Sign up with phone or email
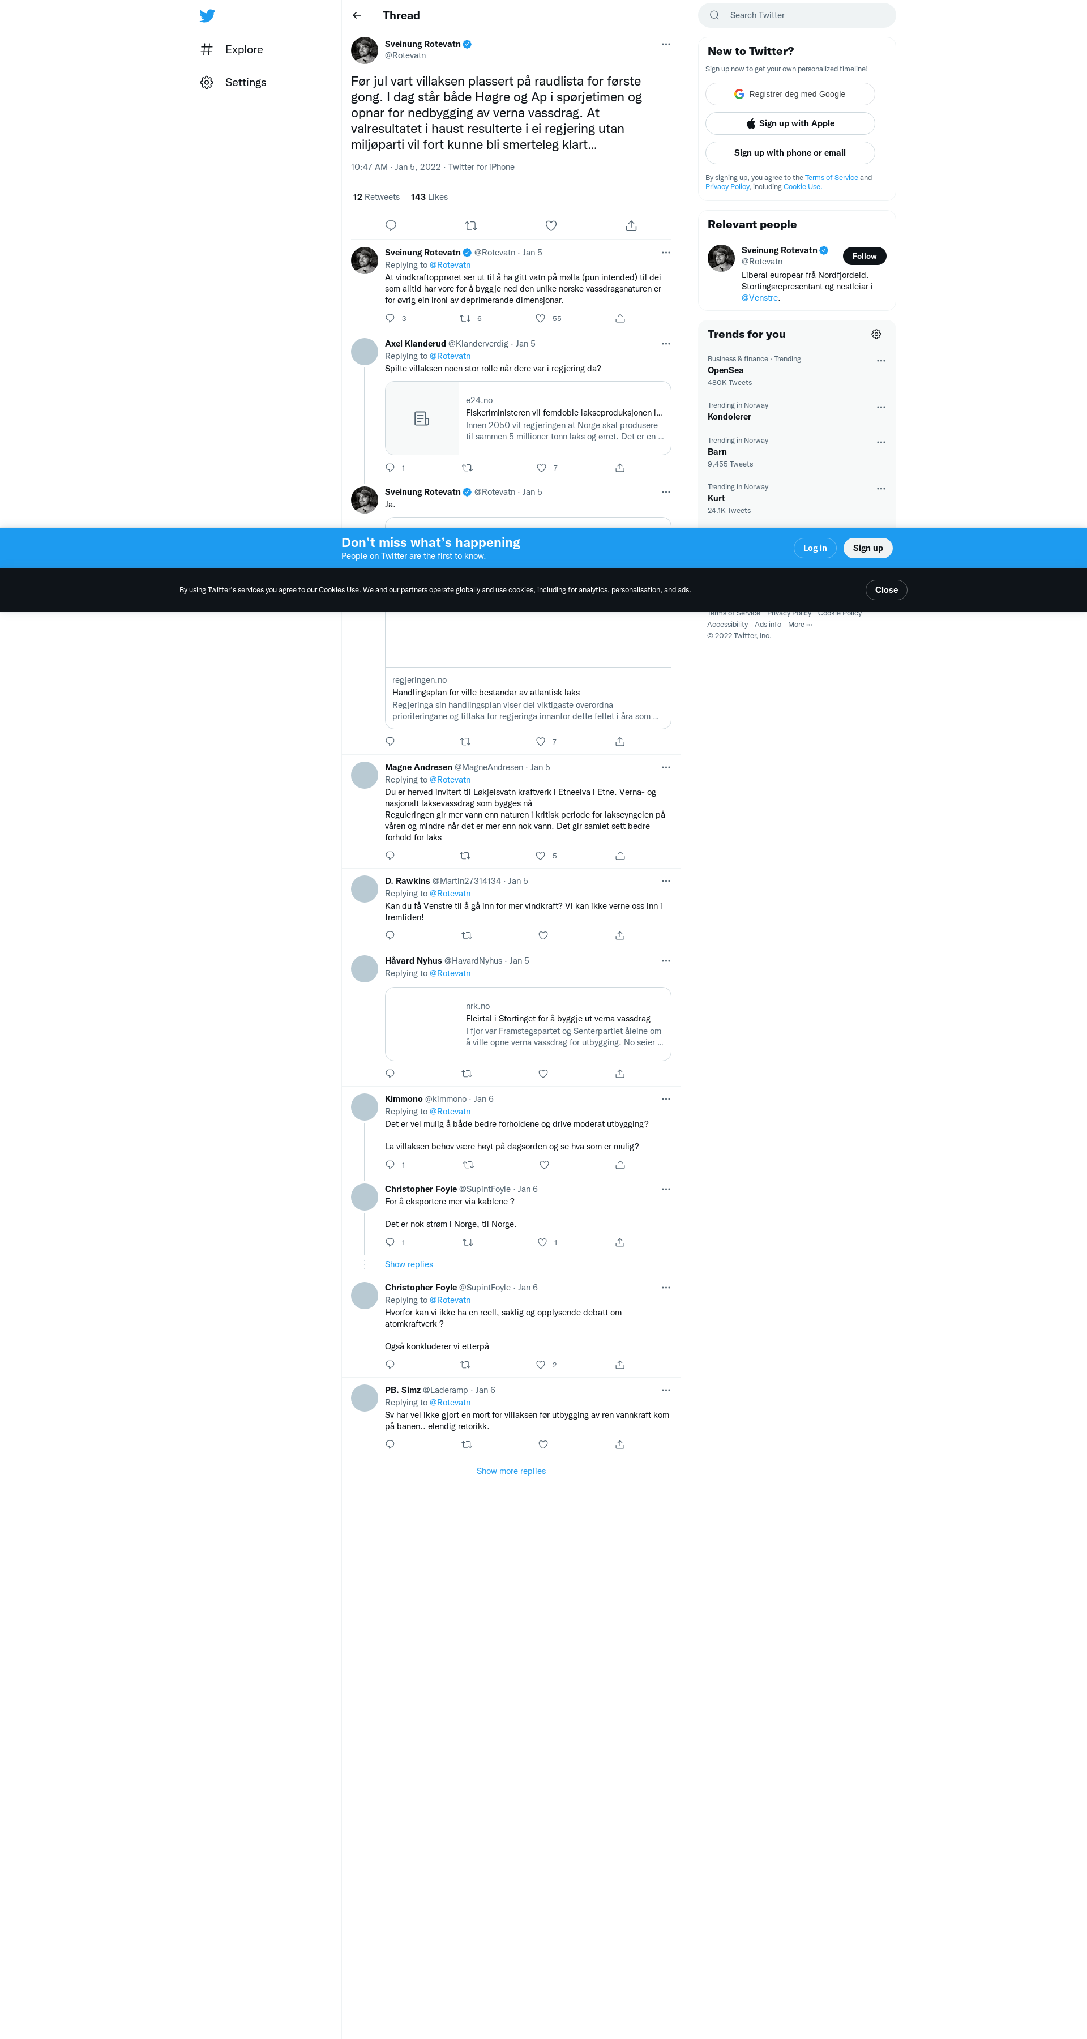1087x2039 pixels. 790,153
